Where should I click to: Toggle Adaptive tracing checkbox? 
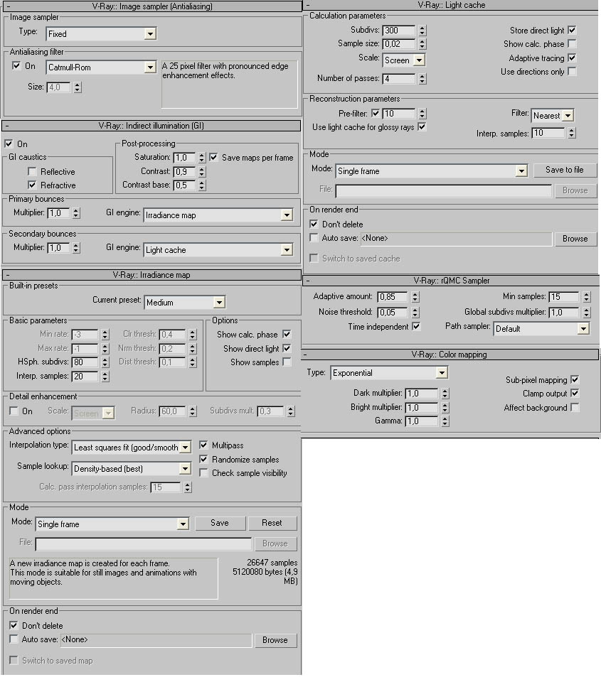[x=572, y=58]
